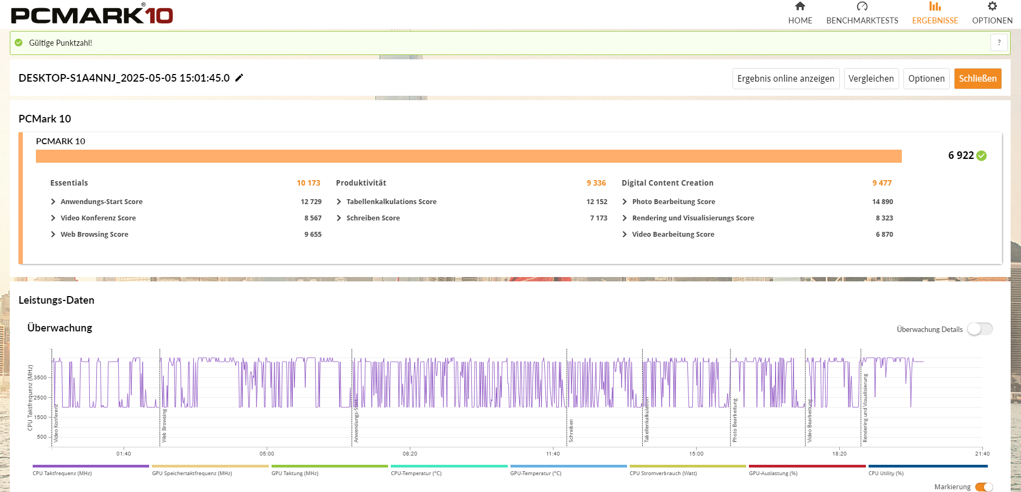Click the Ergebnisse bar chart icon
Image resolution: width=1021 pixels, height=492 pixels.
tap(934, 6)
